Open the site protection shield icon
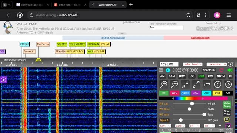Image resolution: width=237 pixels, height=133 pixels. (188, 15)
